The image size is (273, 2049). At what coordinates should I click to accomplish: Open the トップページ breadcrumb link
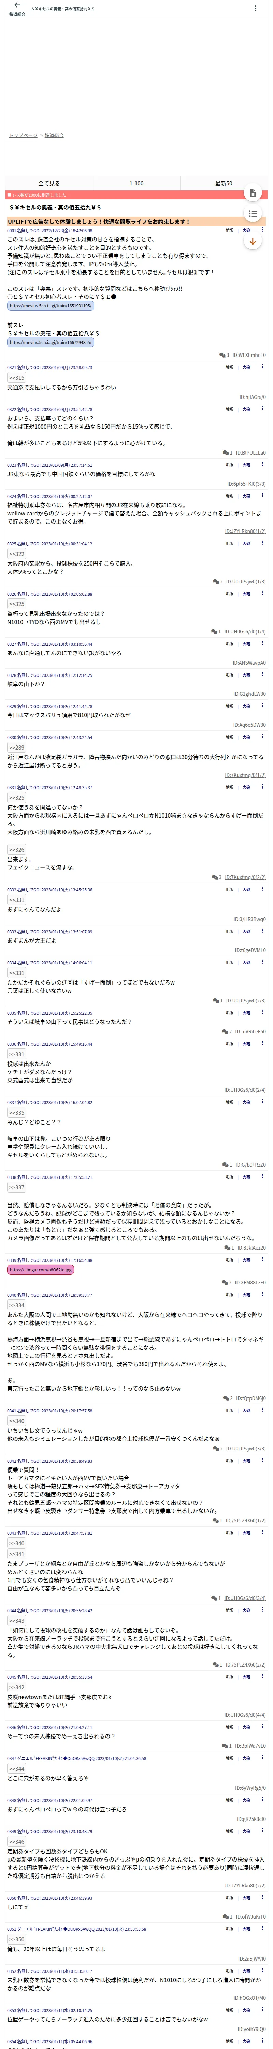click(23, 135)
